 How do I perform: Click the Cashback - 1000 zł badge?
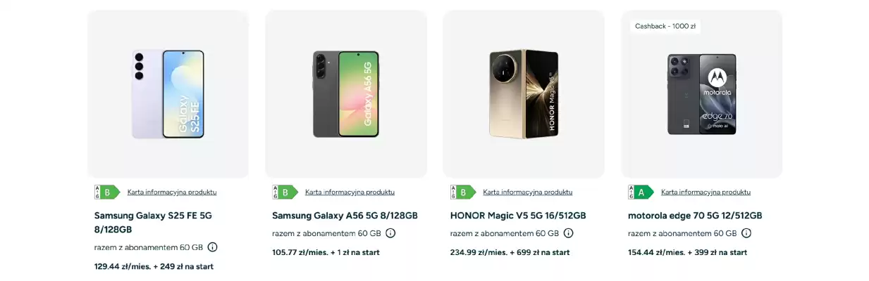click(x=665, y=27)
